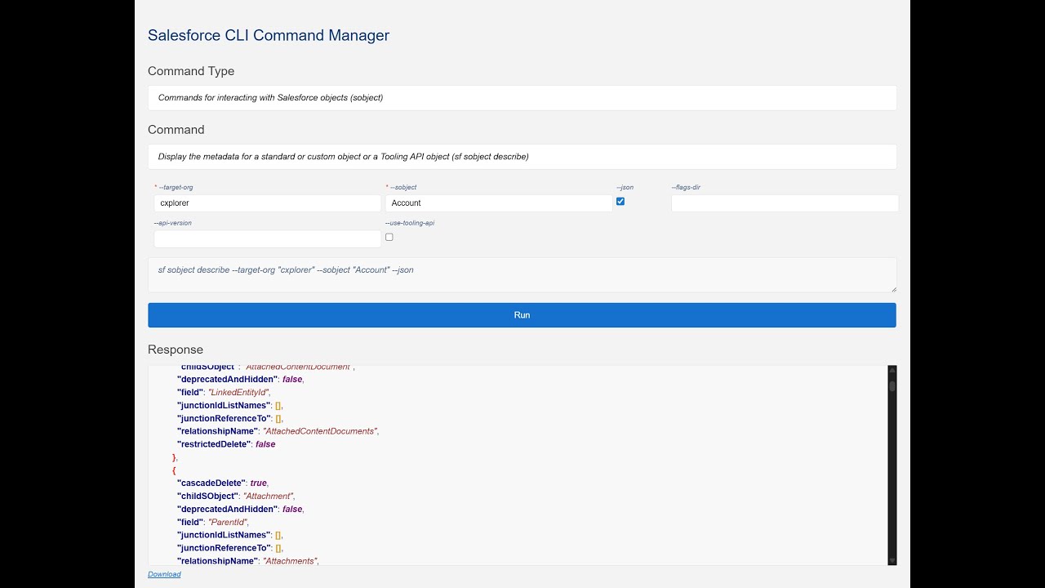The height and width of the screenshot is (588, 1045).
Task: Click the response scrollbar up arrow
Action: tap(892, 371)
